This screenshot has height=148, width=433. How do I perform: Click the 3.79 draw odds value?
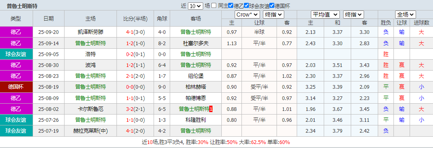coord(338,131)
